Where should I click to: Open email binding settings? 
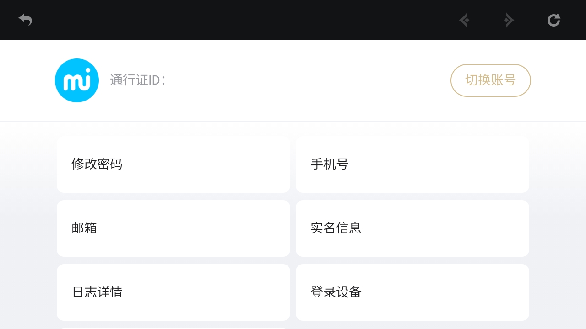point(173,228)
